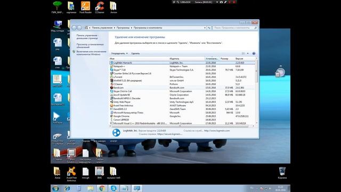Sort by the Размер column header

click(227, 59)
